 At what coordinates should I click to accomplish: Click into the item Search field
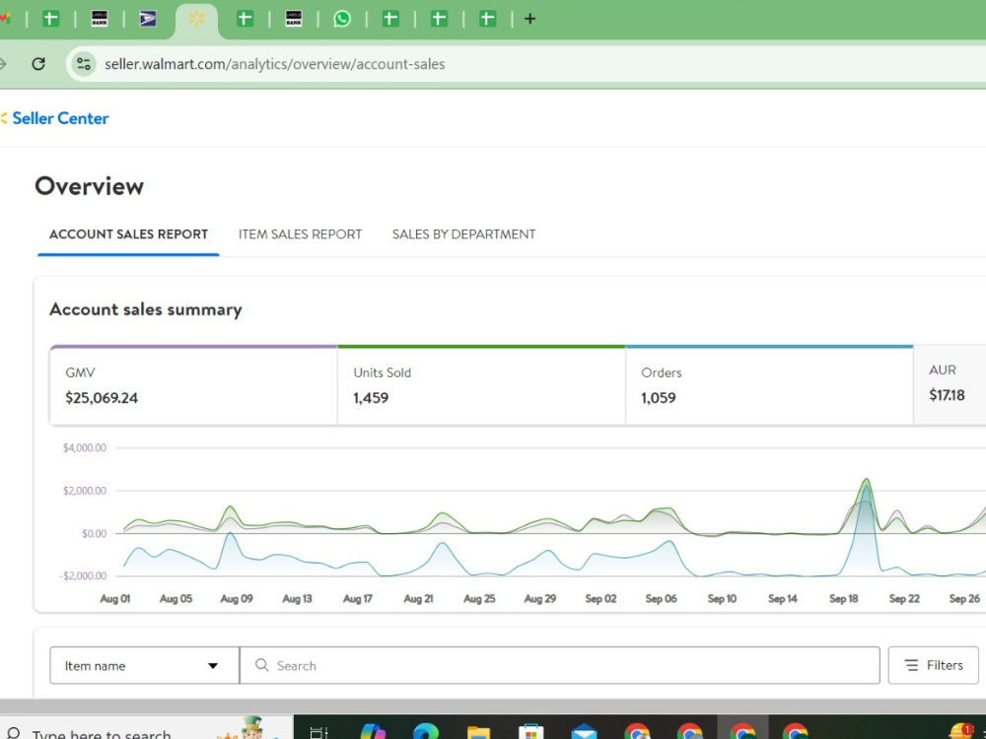click(560, 665)
